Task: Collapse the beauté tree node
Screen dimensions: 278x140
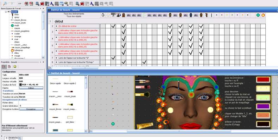Action: click(x=6, y=12)
